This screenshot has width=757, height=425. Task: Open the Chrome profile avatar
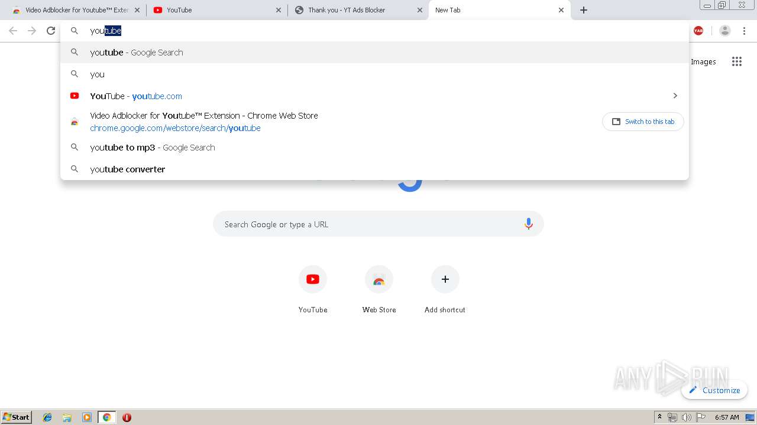tap(725, 31)
